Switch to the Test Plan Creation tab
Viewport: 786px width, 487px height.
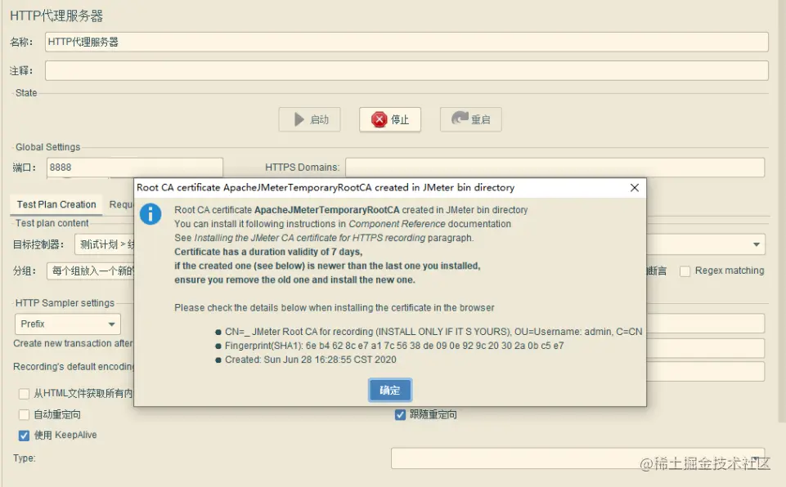click(56, 204)
